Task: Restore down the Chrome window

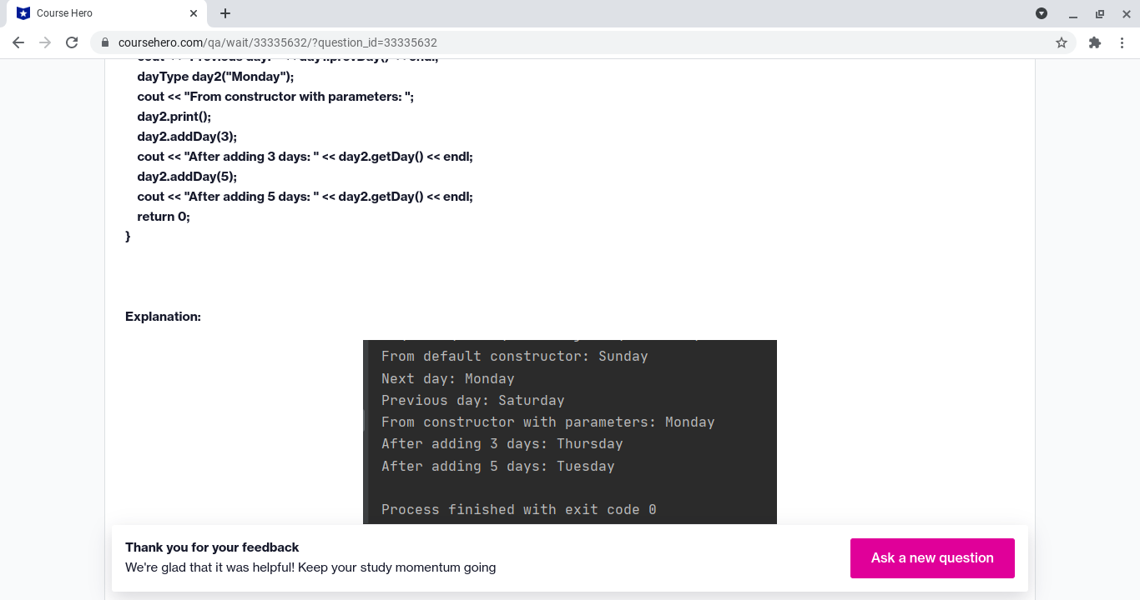Action: tap(1100, 13)
